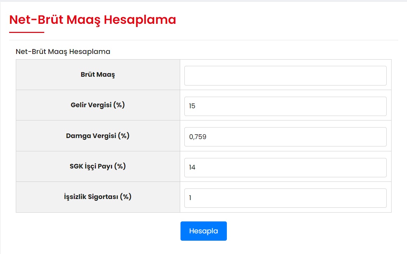Viewport: 407px width, 254px height.
Task: Select the "Damga Vergisi (%)" label text
Action: (x=98, y=136)
